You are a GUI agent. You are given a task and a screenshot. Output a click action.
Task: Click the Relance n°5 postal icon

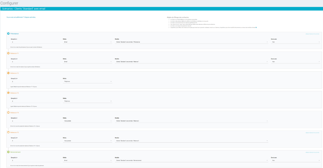(x=8, y=132)
